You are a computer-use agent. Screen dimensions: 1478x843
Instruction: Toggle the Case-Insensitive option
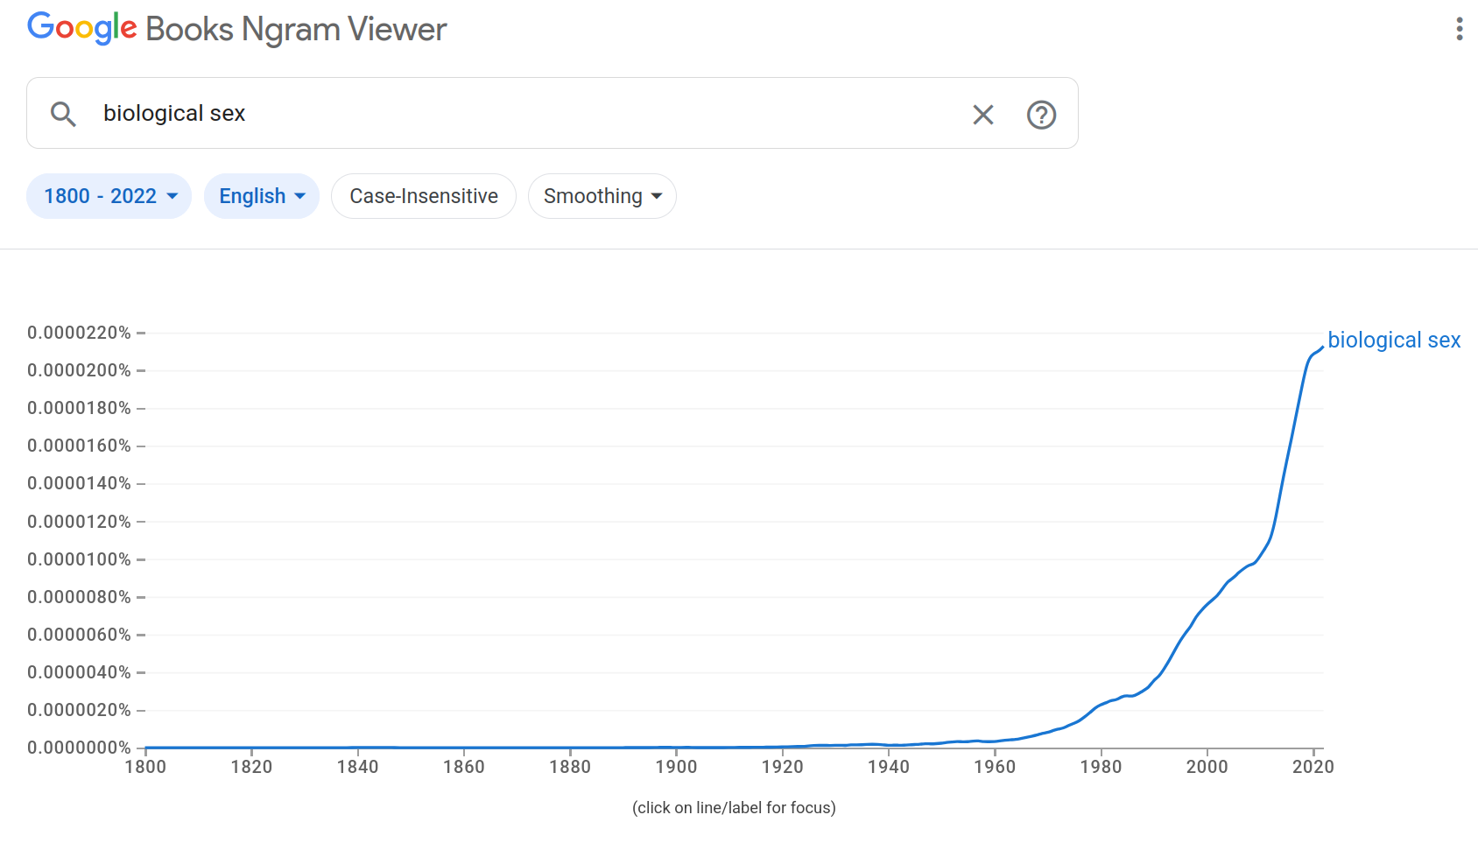[424, 196]
